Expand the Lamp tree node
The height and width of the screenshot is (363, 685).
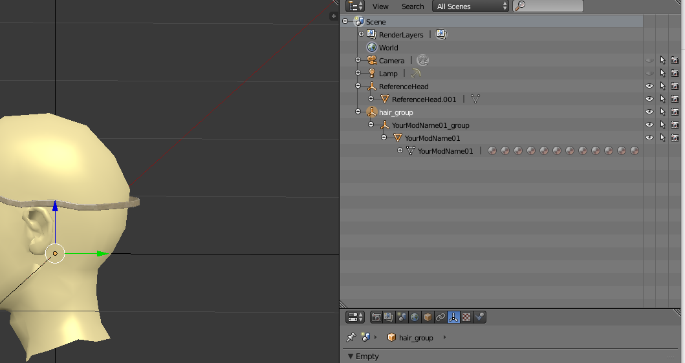tap(358, 72)
